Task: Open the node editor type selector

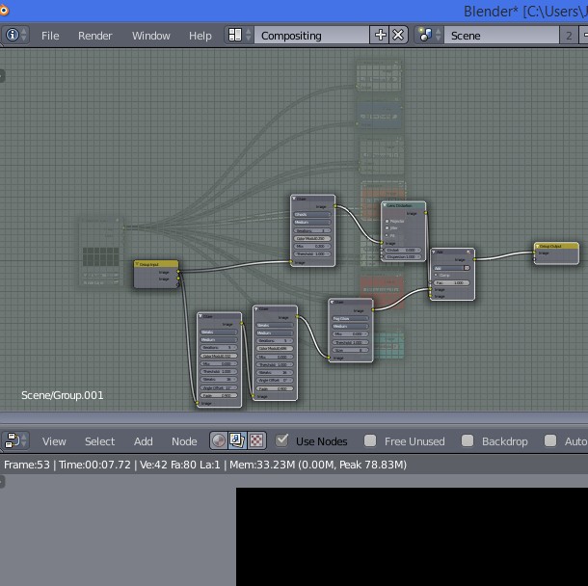Action: point(16,440)
